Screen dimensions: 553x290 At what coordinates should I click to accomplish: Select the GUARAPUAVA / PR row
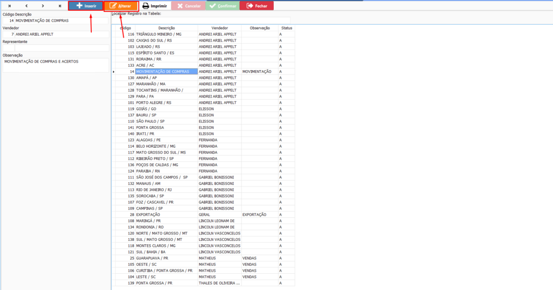click(x=166, y=258)
